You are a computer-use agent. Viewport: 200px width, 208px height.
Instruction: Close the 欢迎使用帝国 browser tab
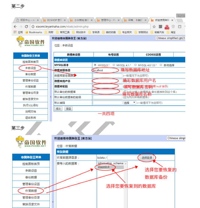[172, 20]
